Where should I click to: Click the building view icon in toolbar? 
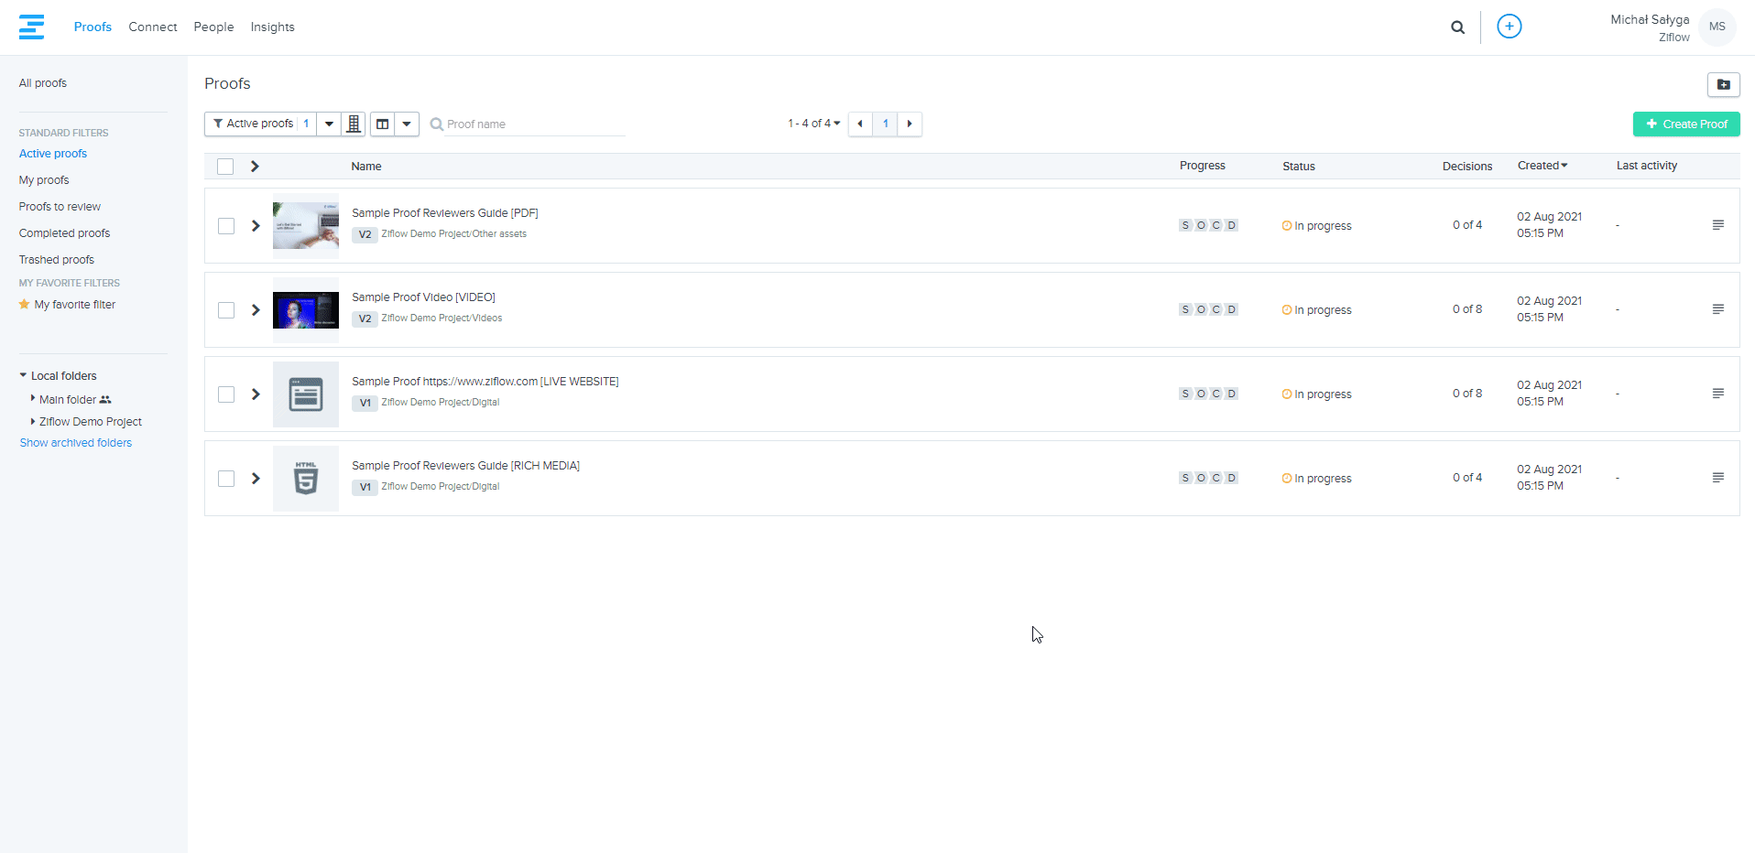click(354, 124)
